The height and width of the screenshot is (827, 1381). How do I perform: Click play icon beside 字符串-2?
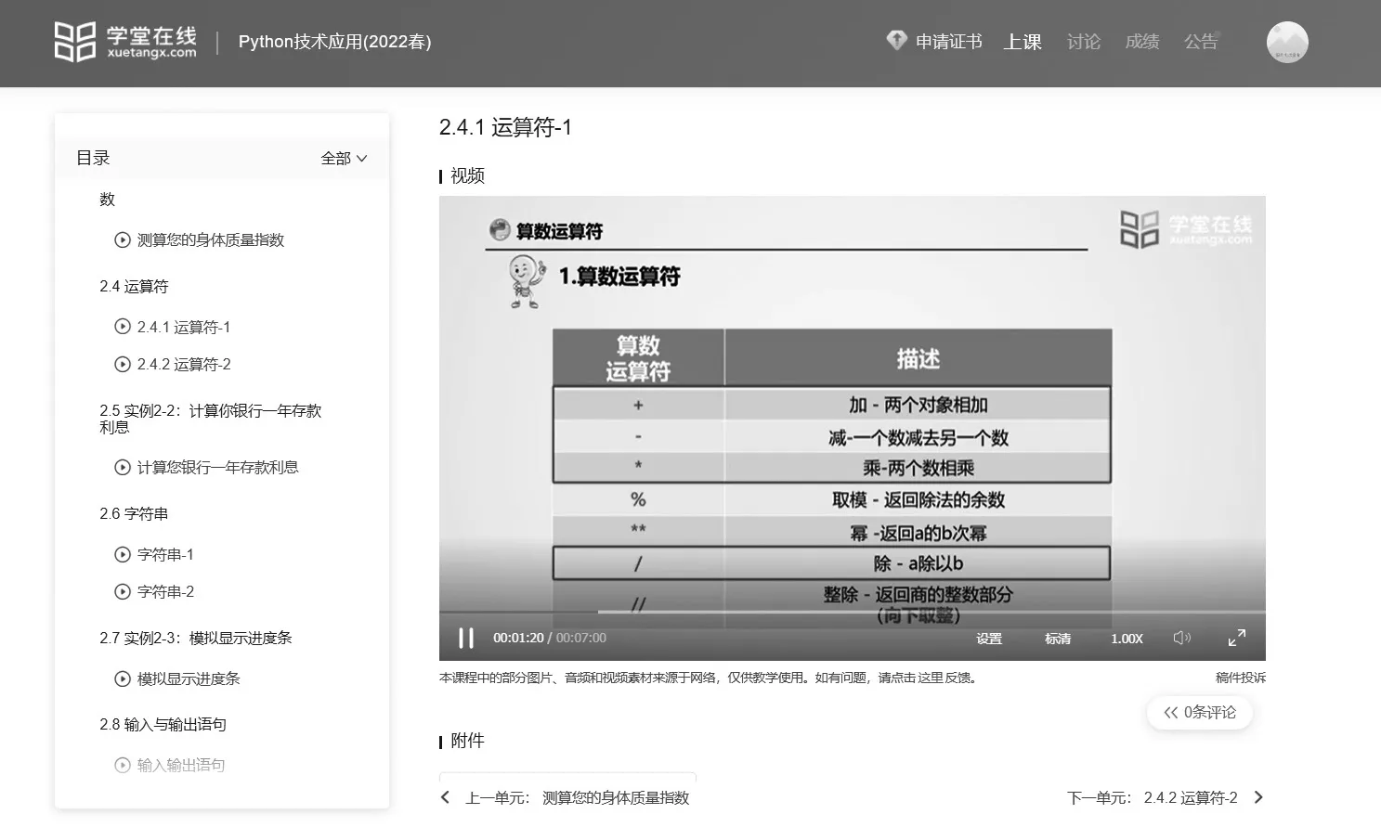pos(122,592)
